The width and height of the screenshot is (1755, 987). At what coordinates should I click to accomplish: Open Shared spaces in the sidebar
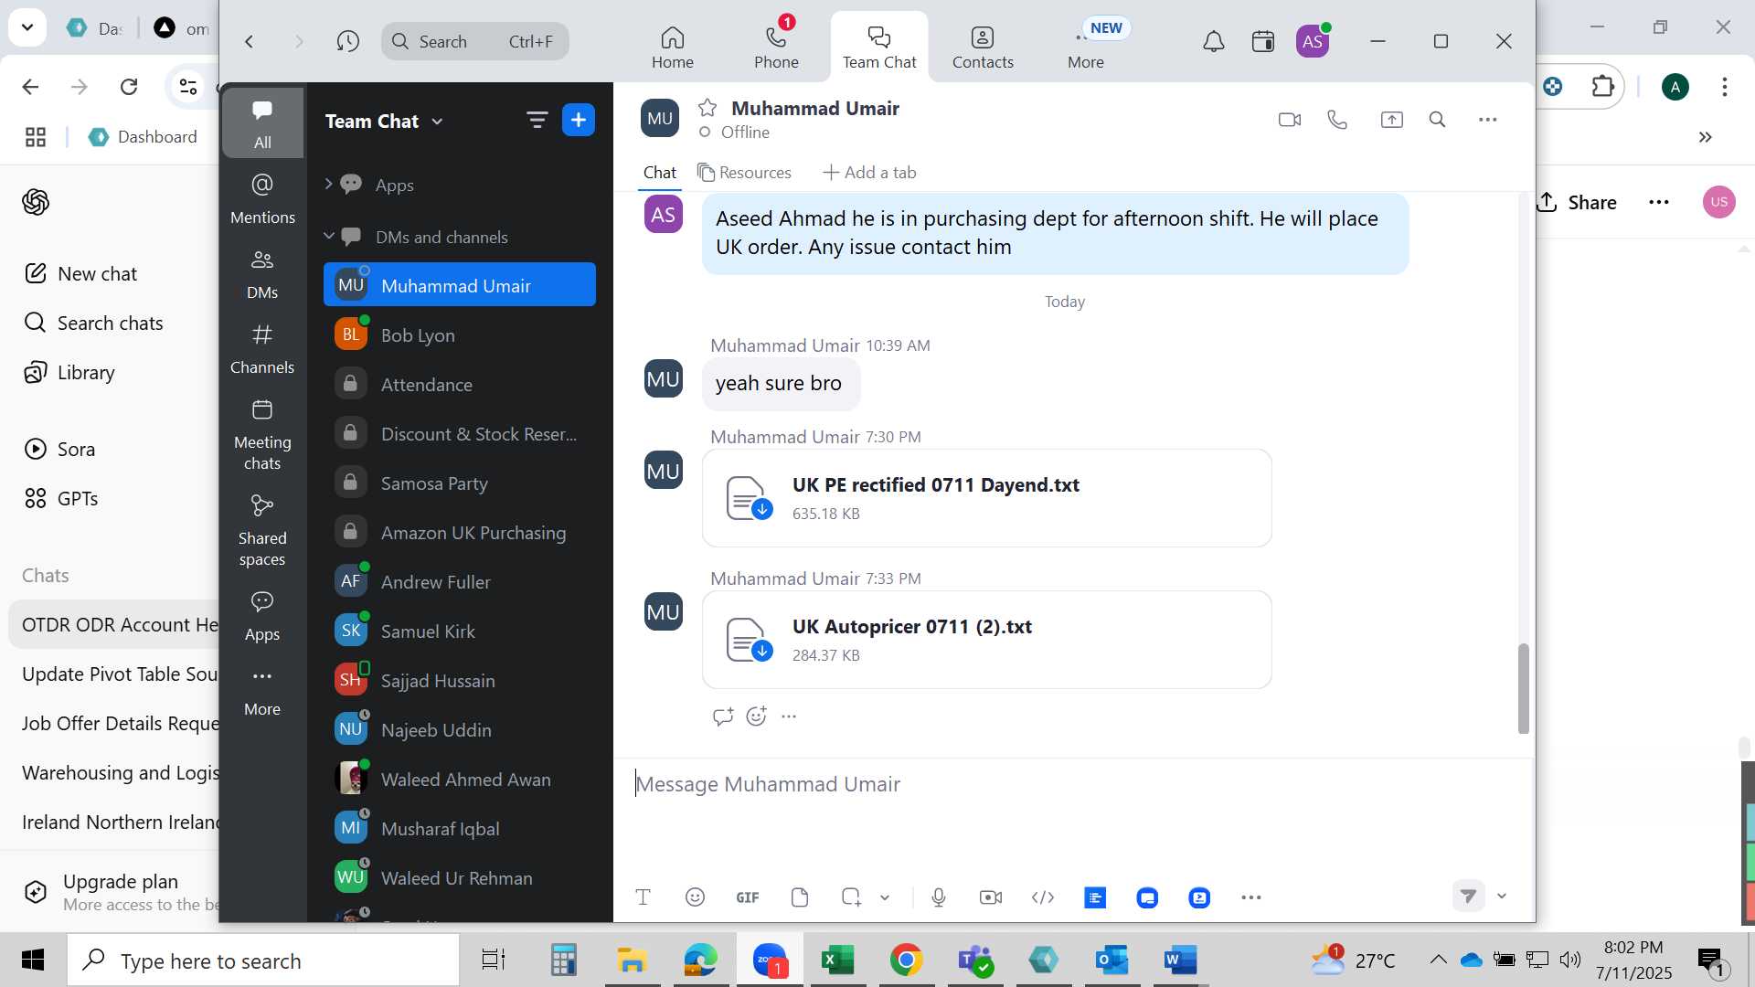262,530
